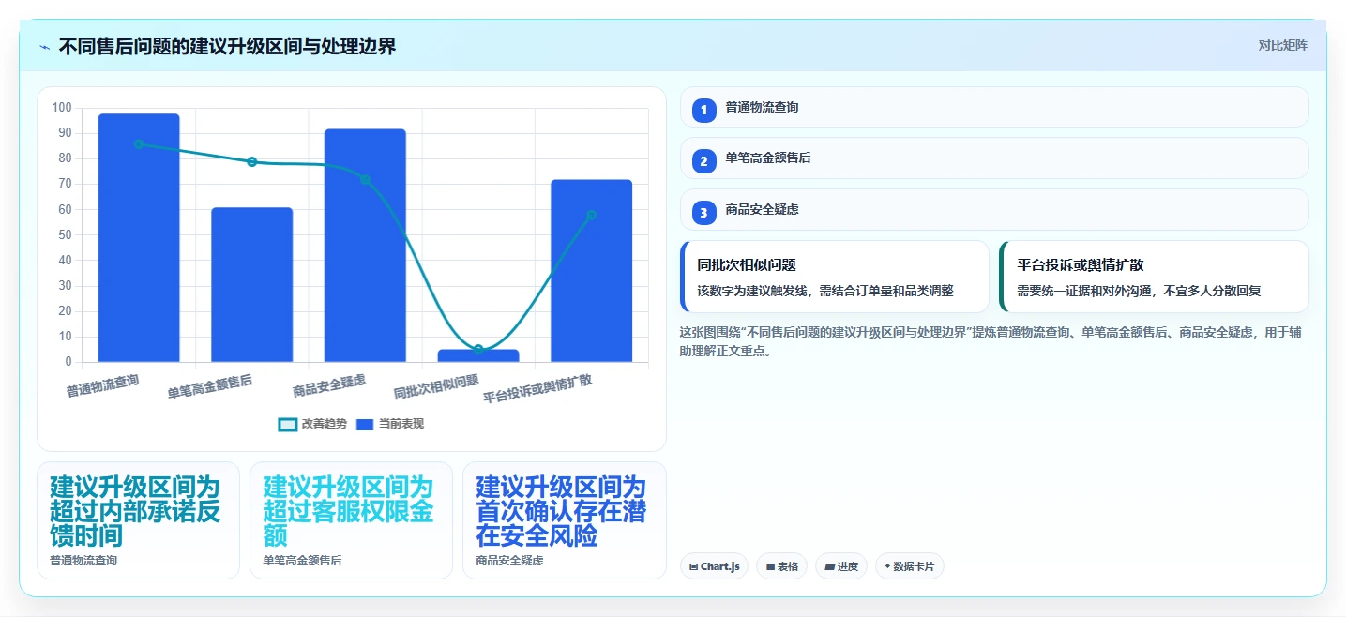This screenshot has height=617, width=1346.
Task: Click the x-axis label 商品安全疑虑
Action: 329,385
